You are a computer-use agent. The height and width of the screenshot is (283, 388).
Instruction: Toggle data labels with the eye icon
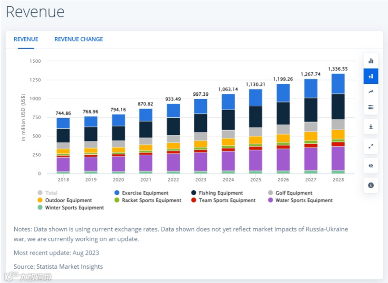[x=371, y=166]
